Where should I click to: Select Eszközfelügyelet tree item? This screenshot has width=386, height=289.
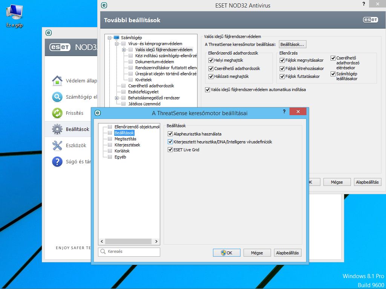tap(143, 92)
